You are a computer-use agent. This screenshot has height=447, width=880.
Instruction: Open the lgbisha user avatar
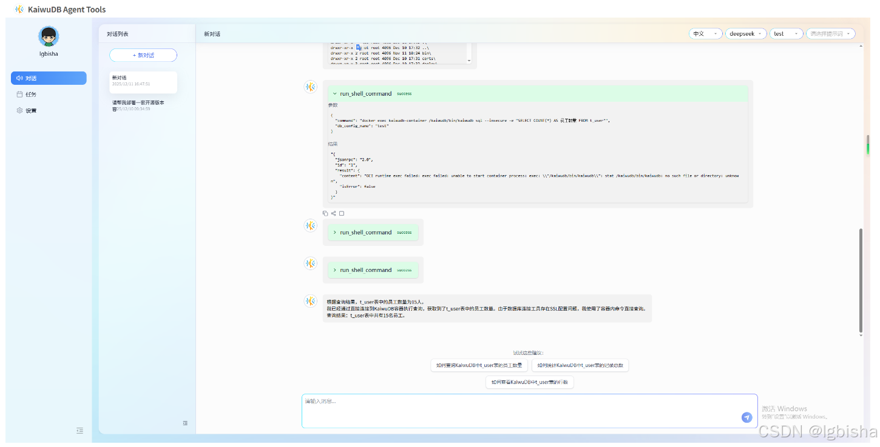click(49, 36)
